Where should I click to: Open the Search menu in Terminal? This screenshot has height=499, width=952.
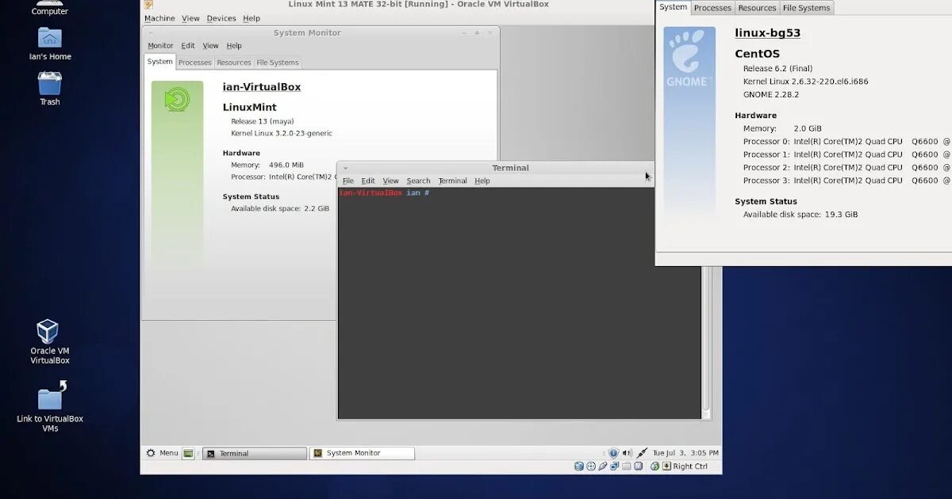point(418,181)
